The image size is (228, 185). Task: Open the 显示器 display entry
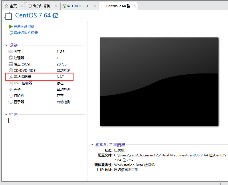19,102
